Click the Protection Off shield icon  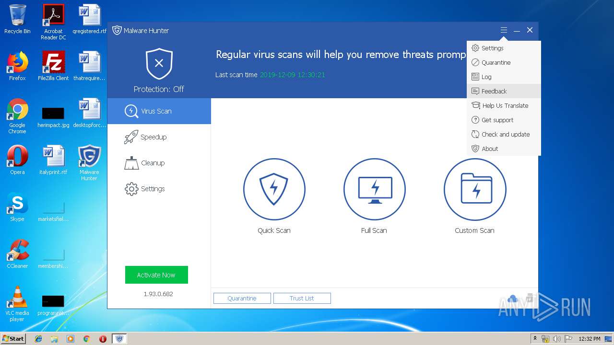(159, 64)
